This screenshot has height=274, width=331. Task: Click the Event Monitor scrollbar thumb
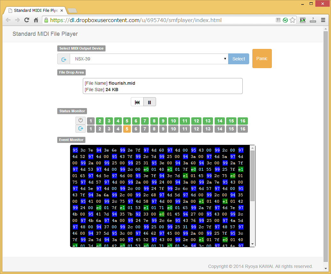coord(252,176)
